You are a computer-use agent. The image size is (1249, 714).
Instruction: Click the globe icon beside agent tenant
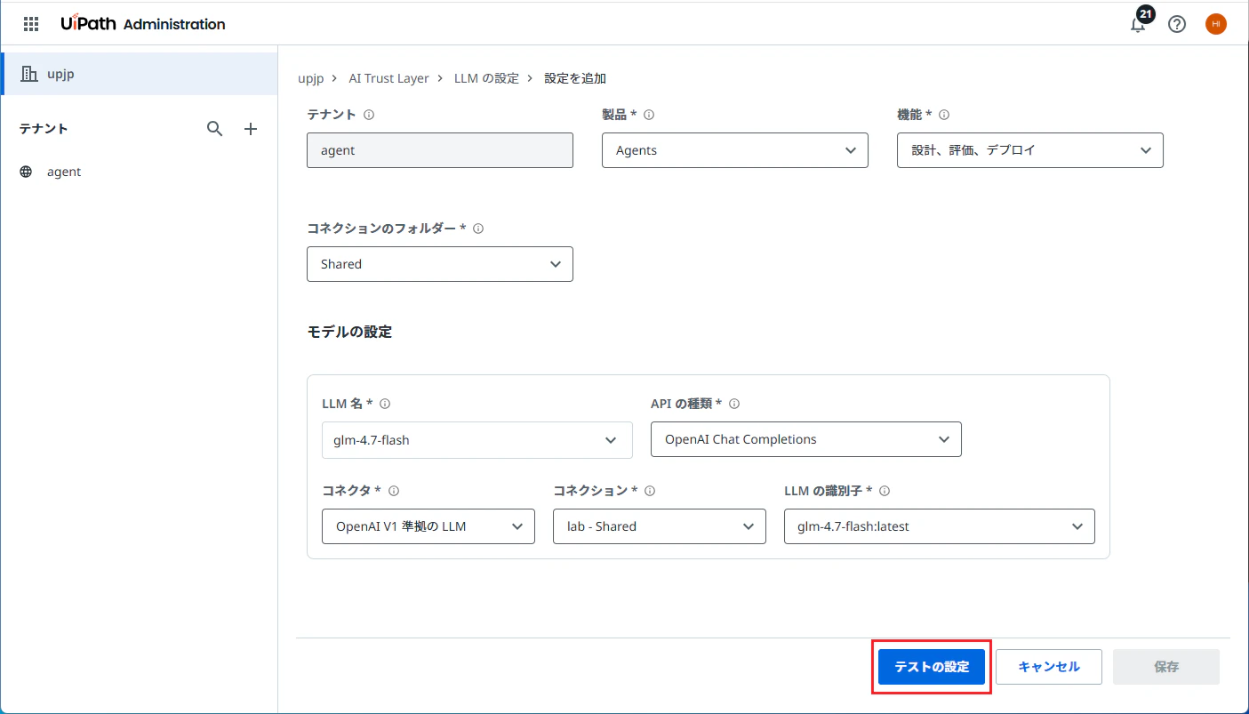(x=26, y=172)
